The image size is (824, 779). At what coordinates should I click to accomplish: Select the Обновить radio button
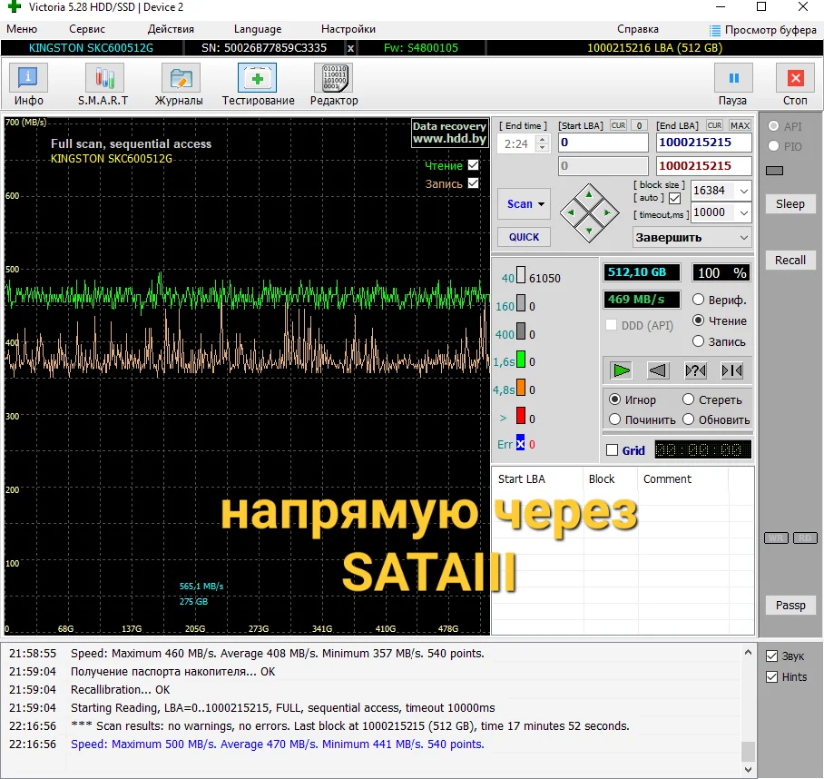click(688, 419)
